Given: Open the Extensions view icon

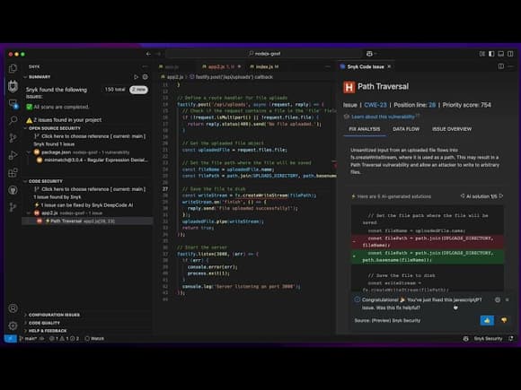Looking at the screenshot, I should [13, 172].
